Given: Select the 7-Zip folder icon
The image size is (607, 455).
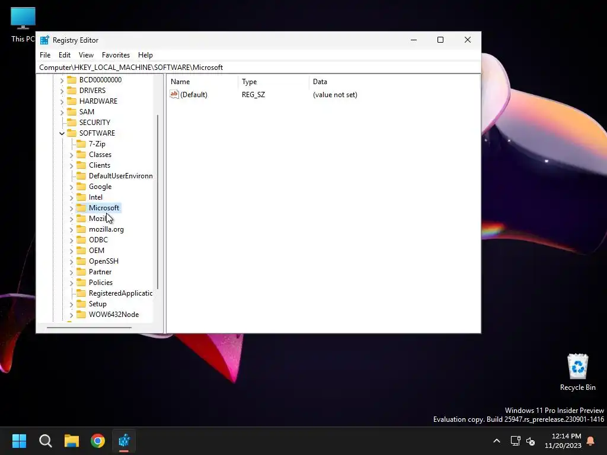Looking at the screenshot, I should pos(81,143).
